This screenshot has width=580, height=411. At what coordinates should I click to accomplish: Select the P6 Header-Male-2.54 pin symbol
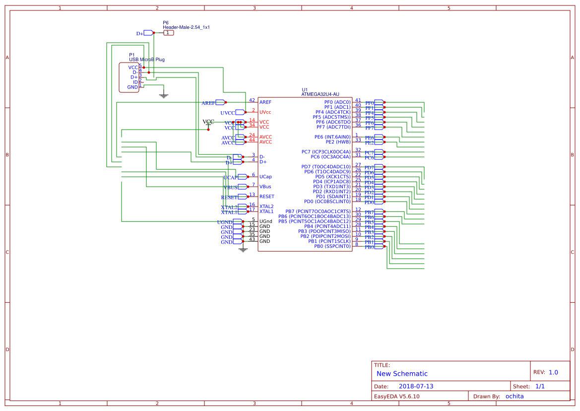click(168, 32)
